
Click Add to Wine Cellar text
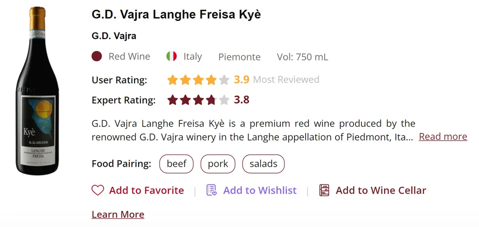click(381, 190)
